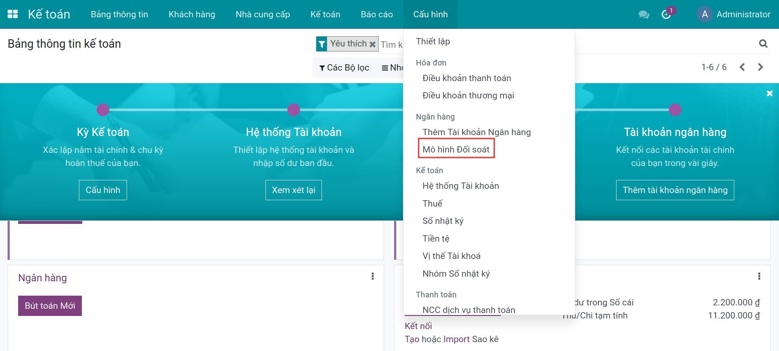The width and height of the screenshot is (779, 351).
Task: Click Thêm tài khoản ngân hàng button
Action: coord(675,190)
